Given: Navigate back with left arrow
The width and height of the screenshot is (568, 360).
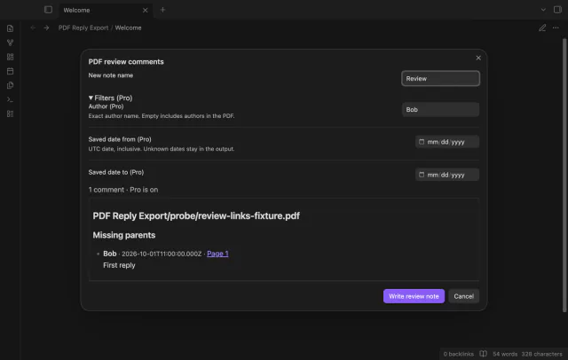Looking at the screenshot, I should (33, 27).
